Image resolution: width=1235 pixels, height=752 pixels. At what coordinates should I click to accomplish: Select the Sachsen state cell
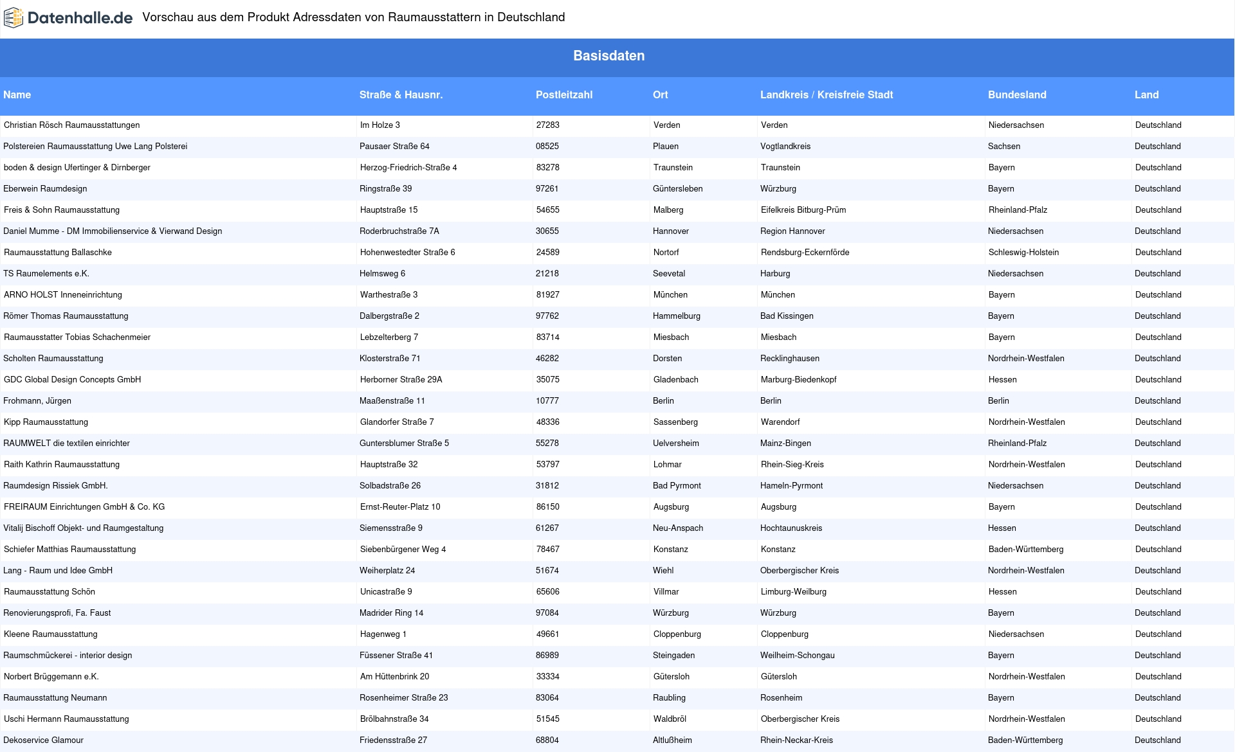coord(1004,147)
